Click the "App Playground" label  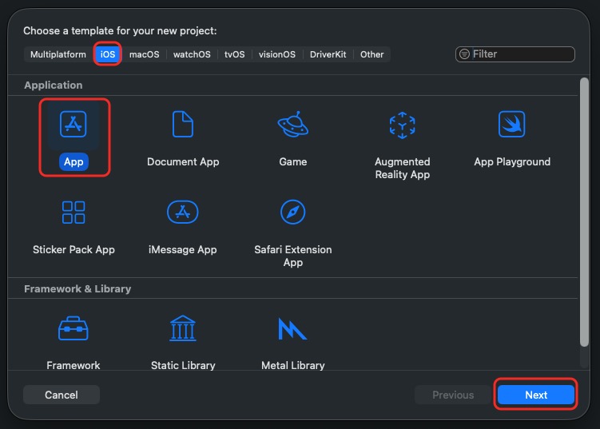pyautogui.click(x=512, y=162)
